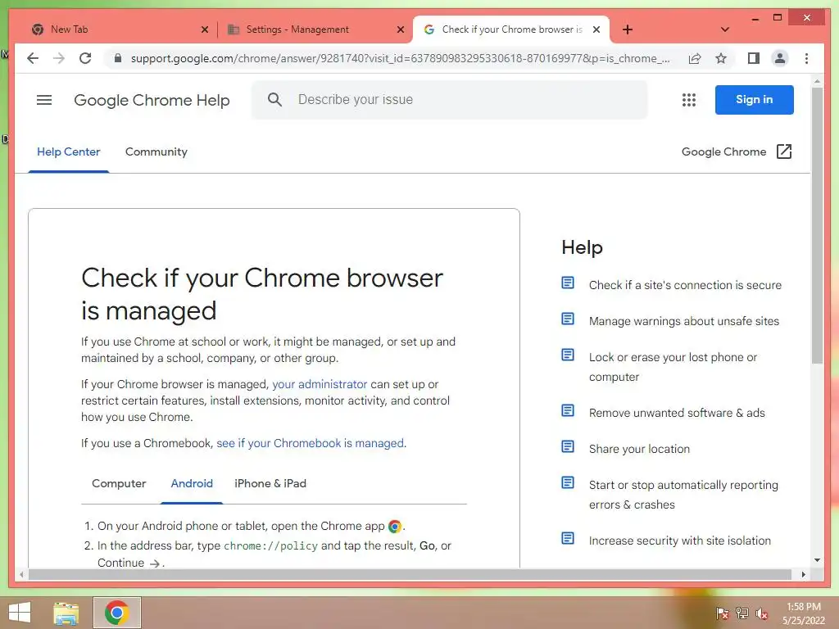View site security lock information
The width and height of the screenshot is (839, 629).
click(118, 58)
